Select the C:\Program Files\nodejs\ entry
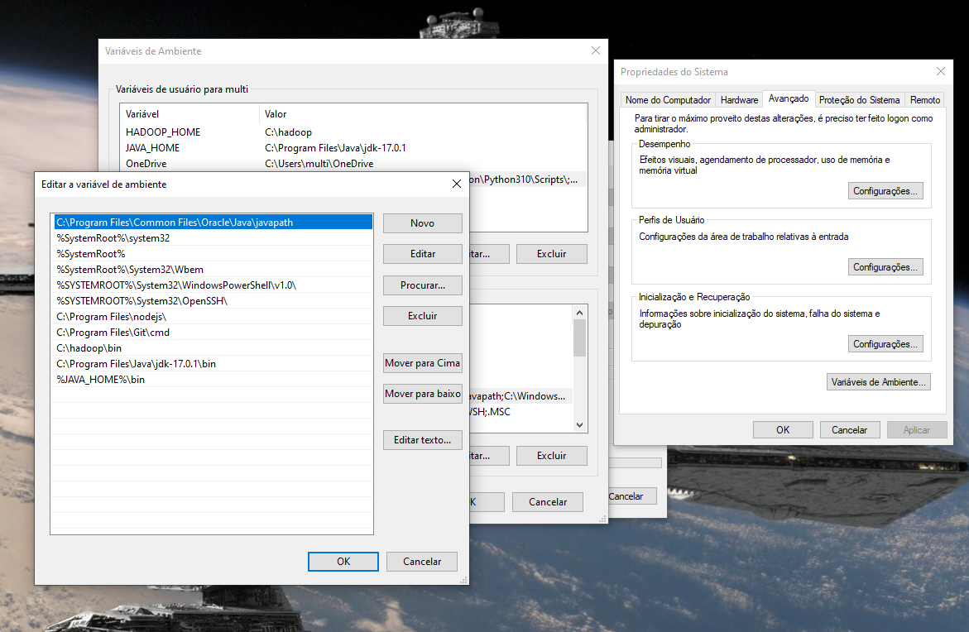 213,316
